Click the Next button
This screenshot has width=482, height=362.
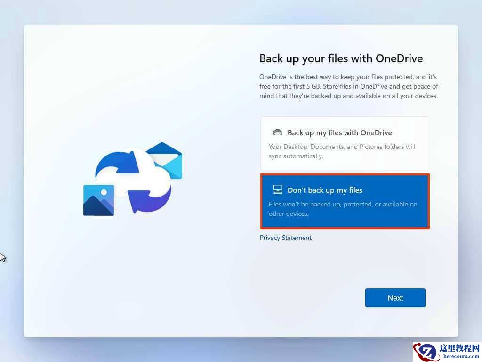(395, 298)
